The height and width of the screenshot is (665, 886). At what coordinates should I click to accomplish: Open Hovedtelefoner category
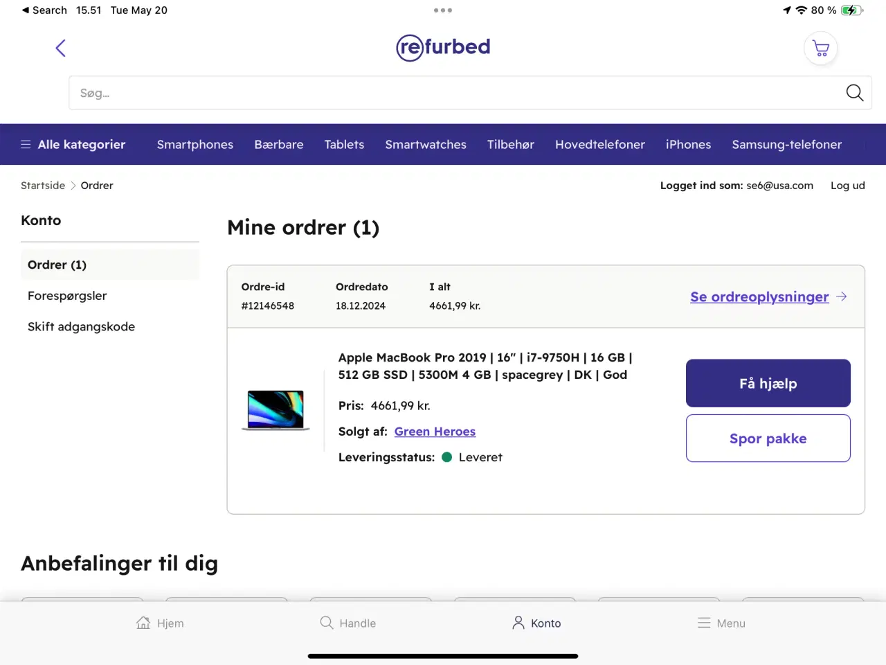(x=600, y=144)
